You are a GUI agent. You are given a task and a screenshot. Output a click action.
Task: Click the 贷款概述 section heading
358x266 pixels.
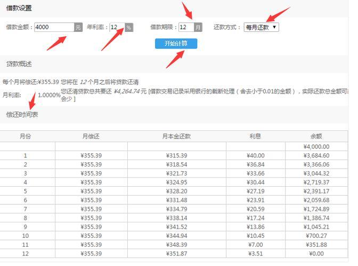(19, 64)
